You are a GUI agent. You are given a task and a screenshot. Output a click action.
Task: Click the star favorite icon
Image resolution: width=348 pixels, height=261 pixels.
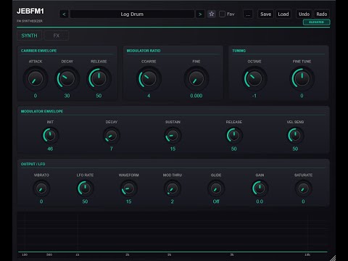212,14
